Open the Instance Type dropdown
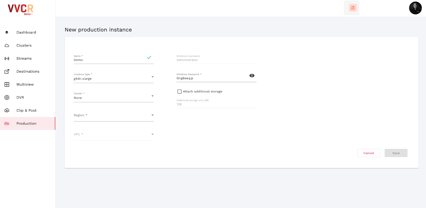The height and width of the screenshot is (208, 426). point(114,77)
